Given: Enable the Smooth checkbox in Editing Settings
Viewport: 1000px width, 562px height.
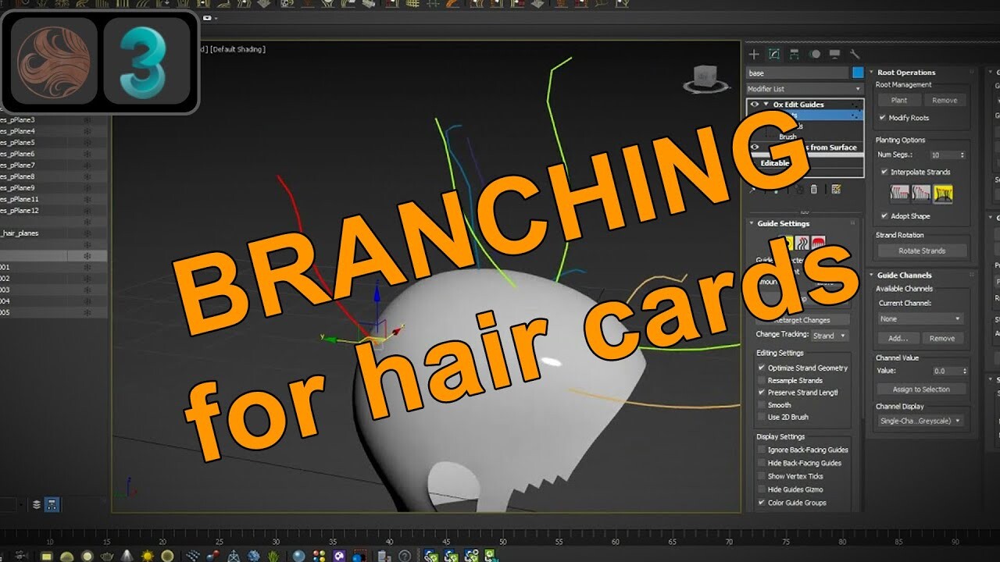Looking at the screenshot, I should 762,404.
